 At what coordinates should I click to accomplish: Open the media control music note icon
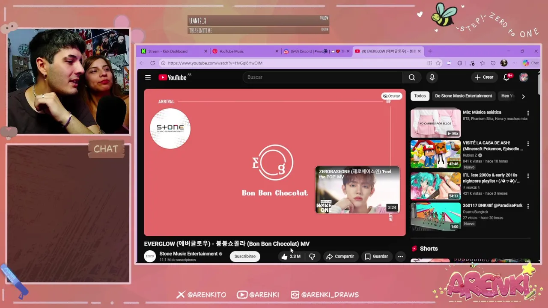pyautogui.click(x=472, y=63)
